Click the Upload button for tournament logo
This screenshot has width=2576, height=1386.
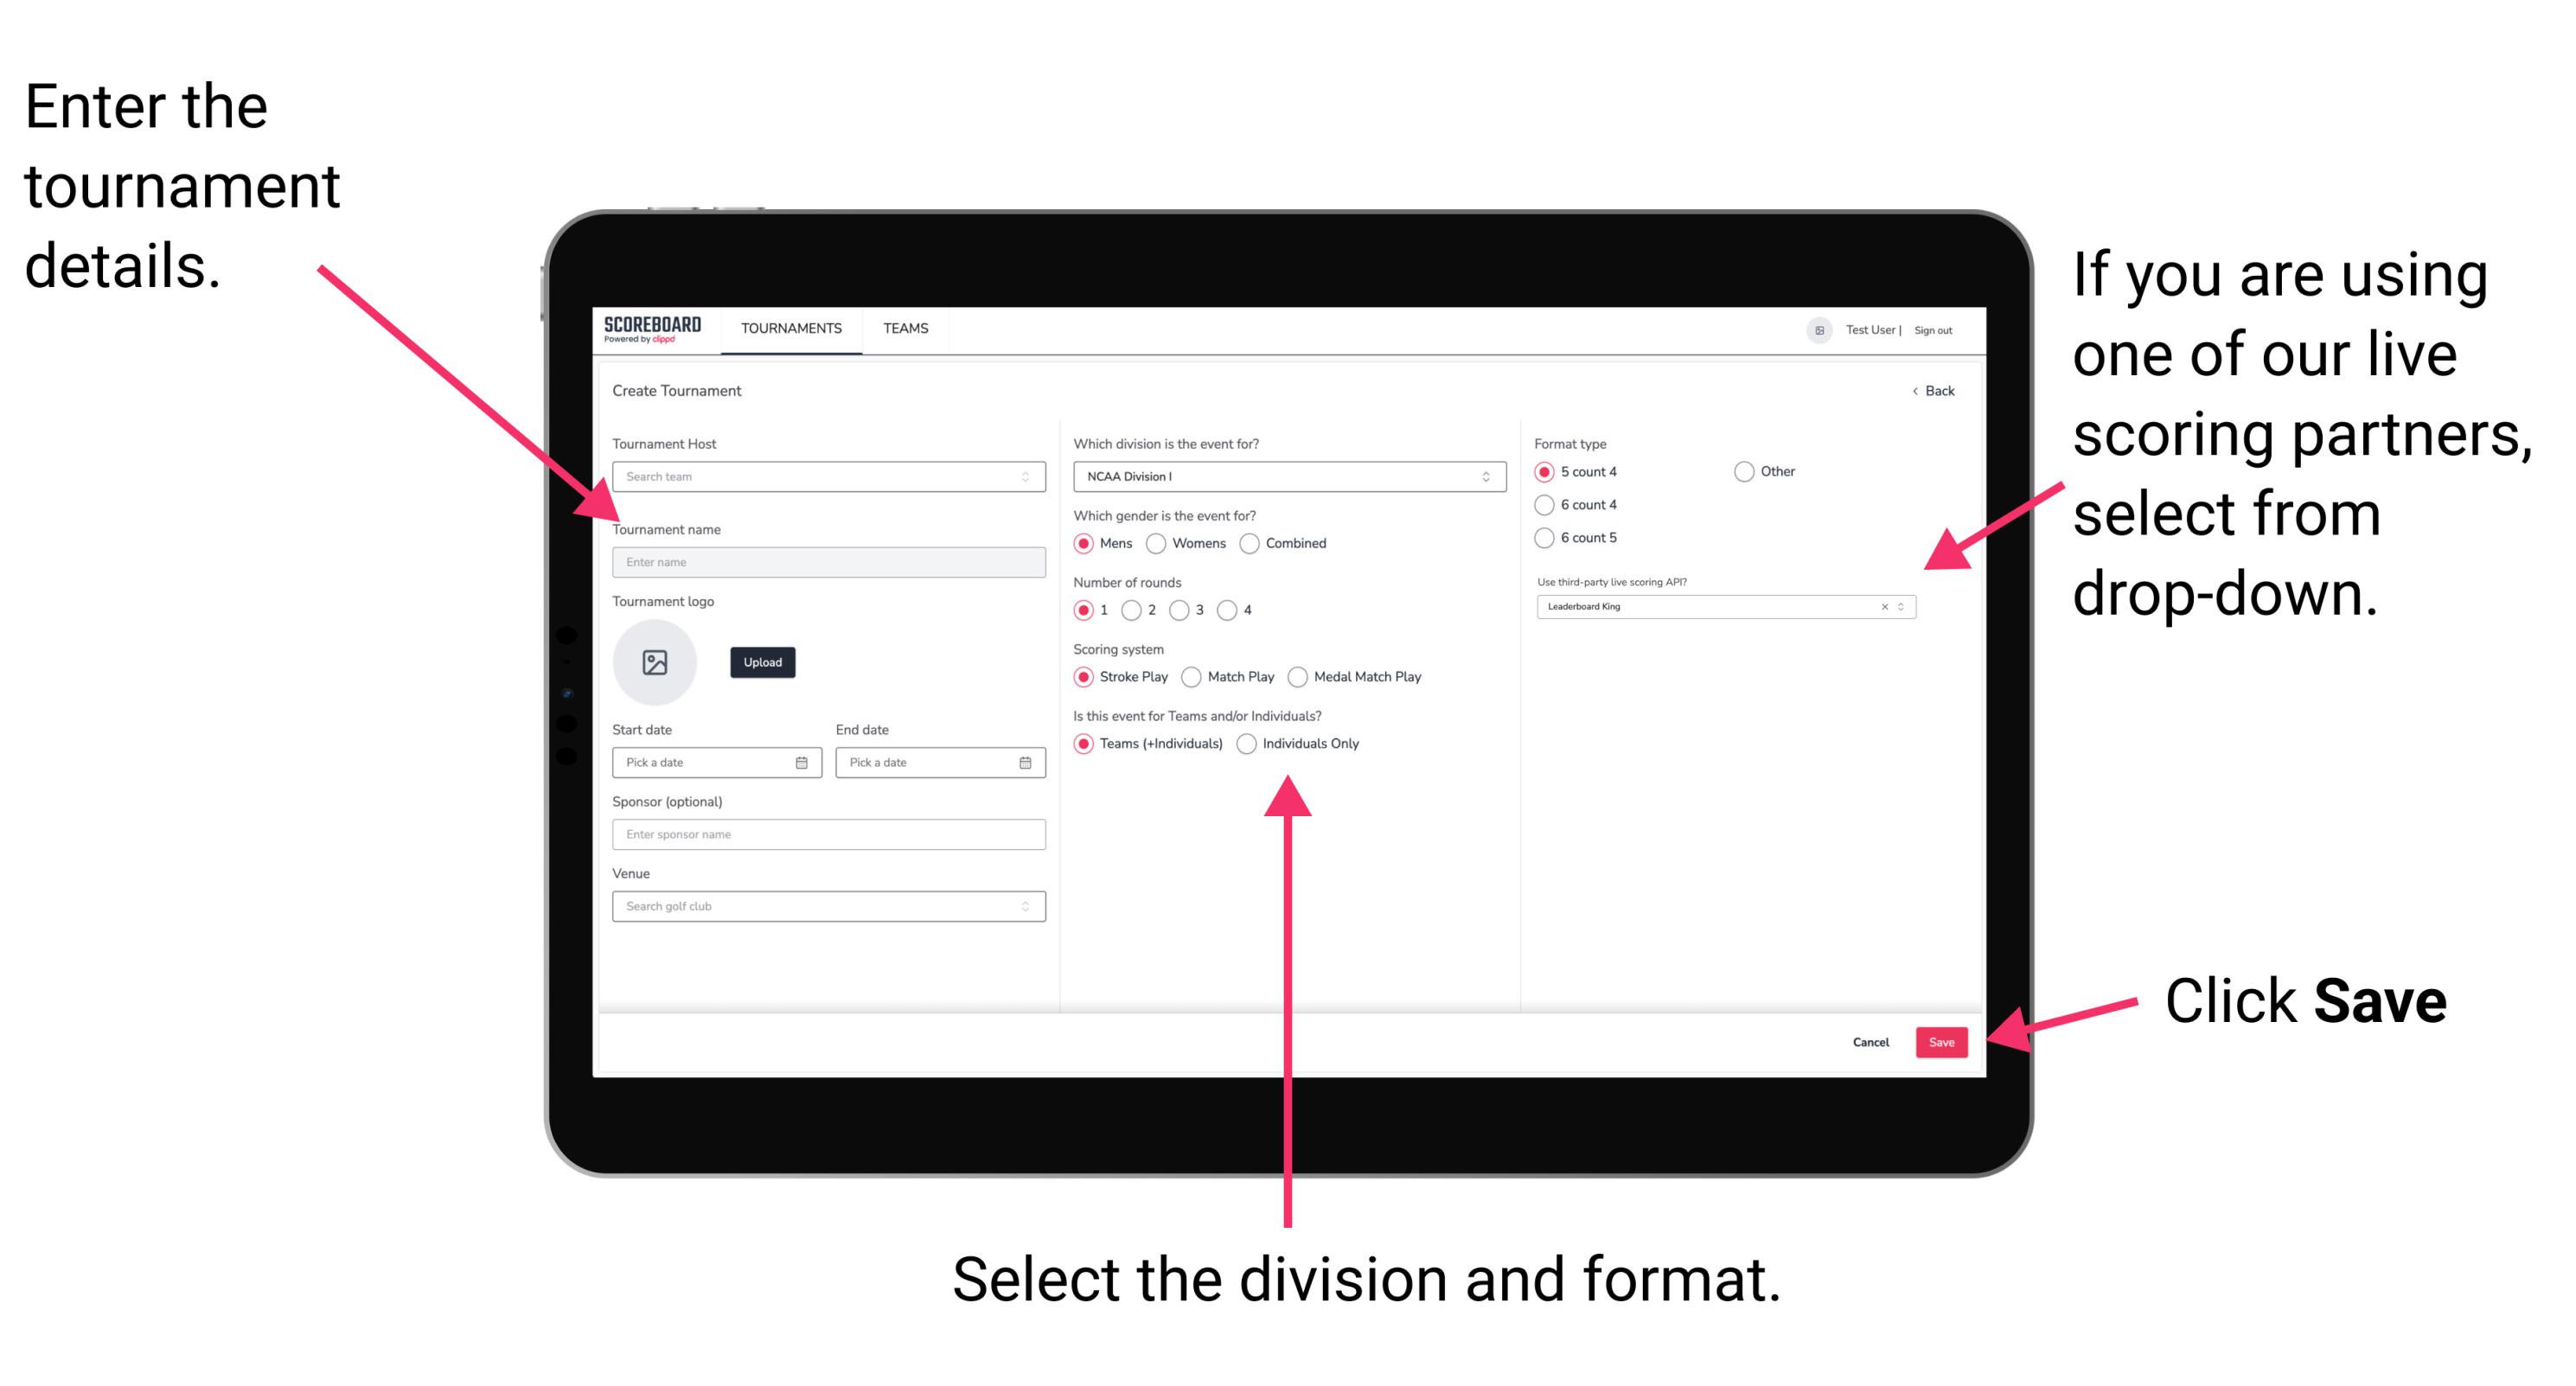763,662
